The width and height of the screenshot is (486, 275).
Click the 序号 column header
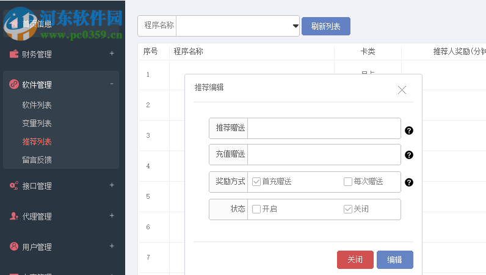click(150, 51)
